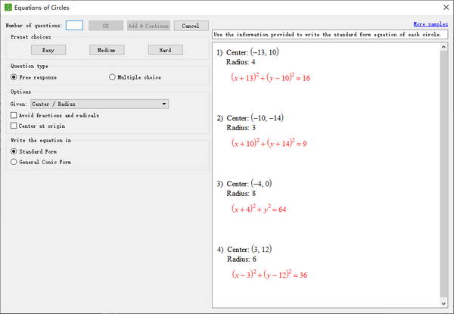The image size is (454, 314).
Task: Enable Avoid fractions and radicals checkbox
Action: tap(14, 115)
